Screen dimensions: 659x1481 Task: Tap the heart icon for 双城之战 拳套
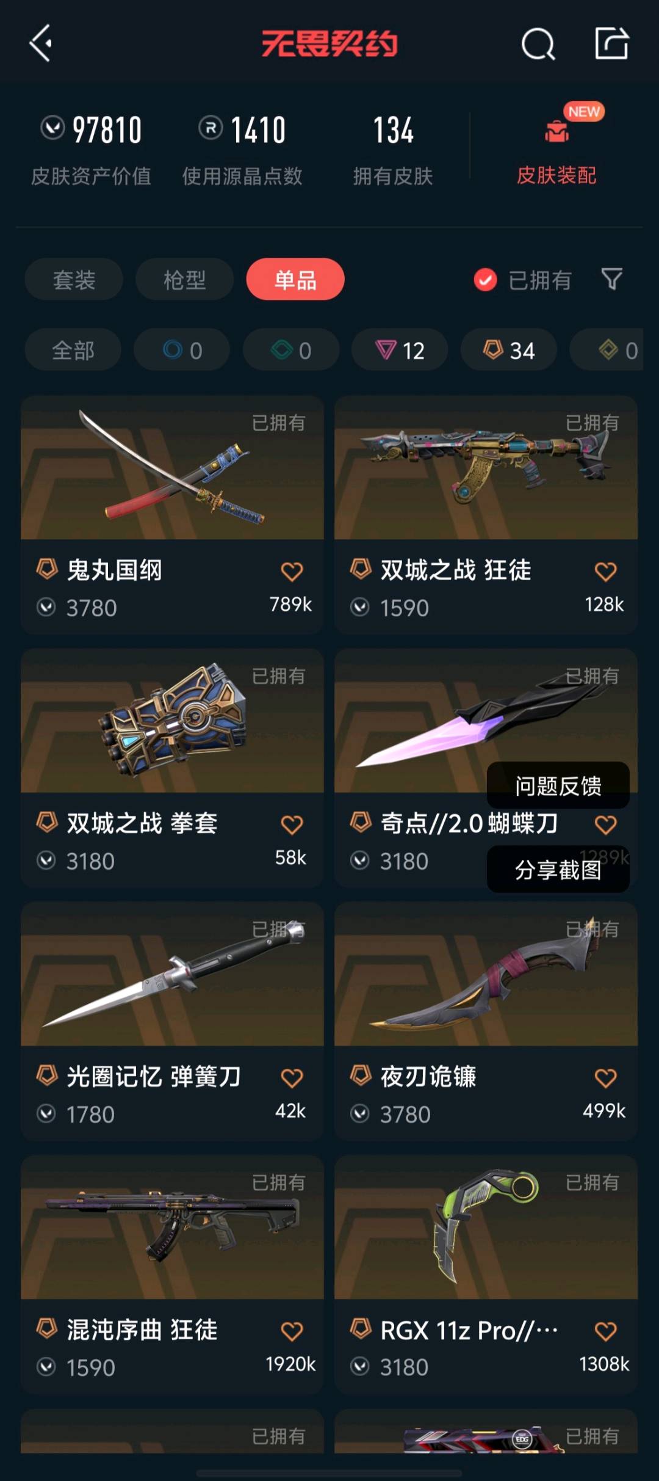click(292, 825)
